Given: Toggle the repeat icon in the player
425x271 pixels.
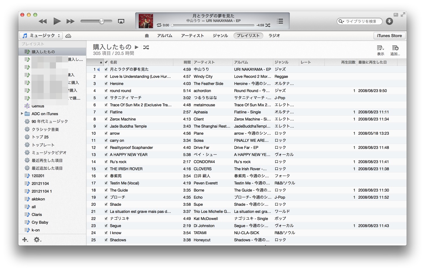Looking at the screenshot, I should pyautogui.click(x=159, y=25).
